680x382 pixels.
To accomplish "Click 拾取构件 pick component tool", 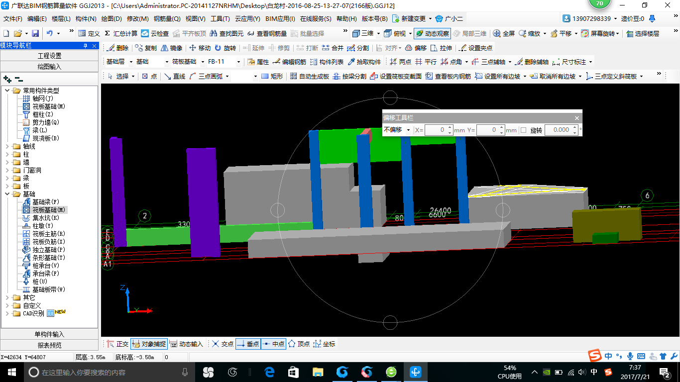I will 364,62.
